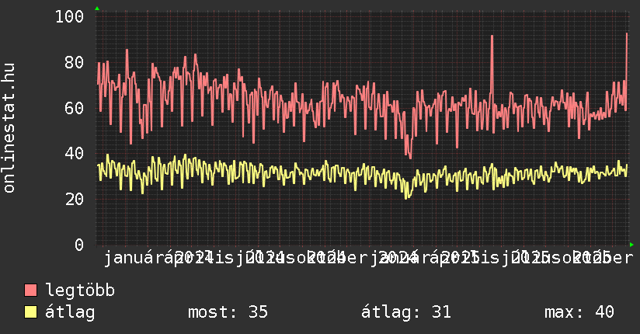This screenshot has height=334, width=640.
Task: Open the onlinestat.hu vertical watermark link
Action: coord(10,128)
